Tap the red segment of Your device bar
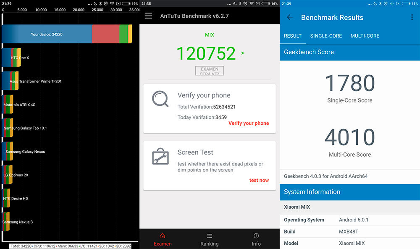 [105, 34]
